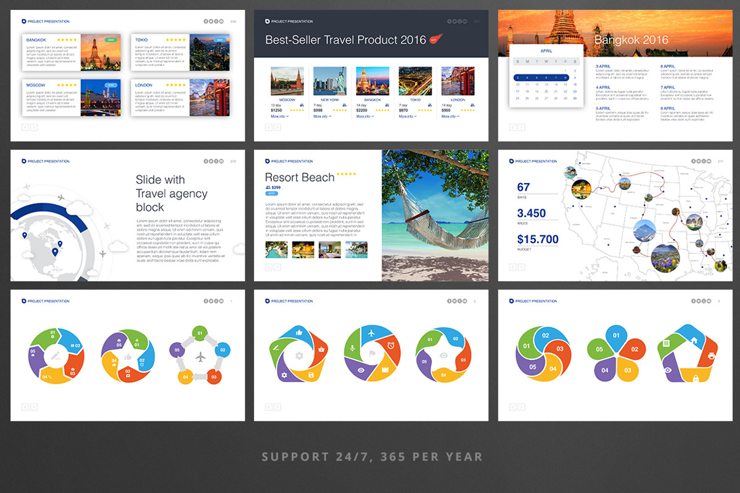Viewport: 740px width, 493px height.
Task: Click the $15.700 budget figure
Action: pos(538,240)
